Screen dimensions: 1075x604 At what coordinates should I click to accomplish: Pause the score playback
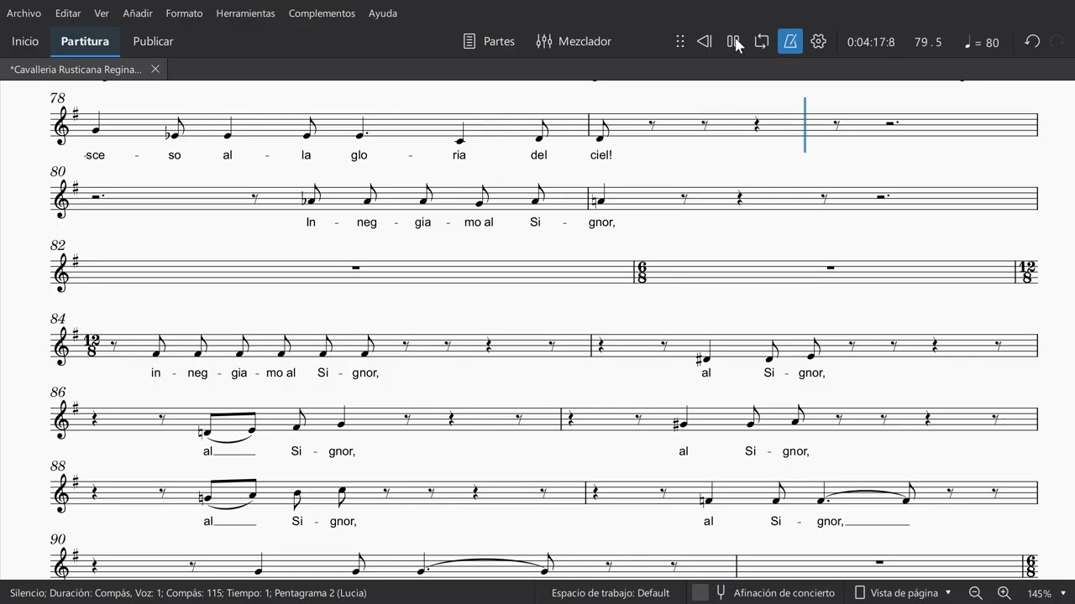733,41
